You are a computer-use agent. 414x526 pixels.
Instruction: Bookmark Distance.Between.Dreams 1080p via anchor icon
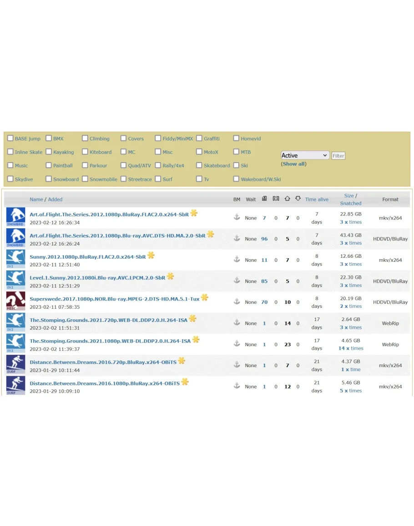pyautogui.click(x=237, y=386)
